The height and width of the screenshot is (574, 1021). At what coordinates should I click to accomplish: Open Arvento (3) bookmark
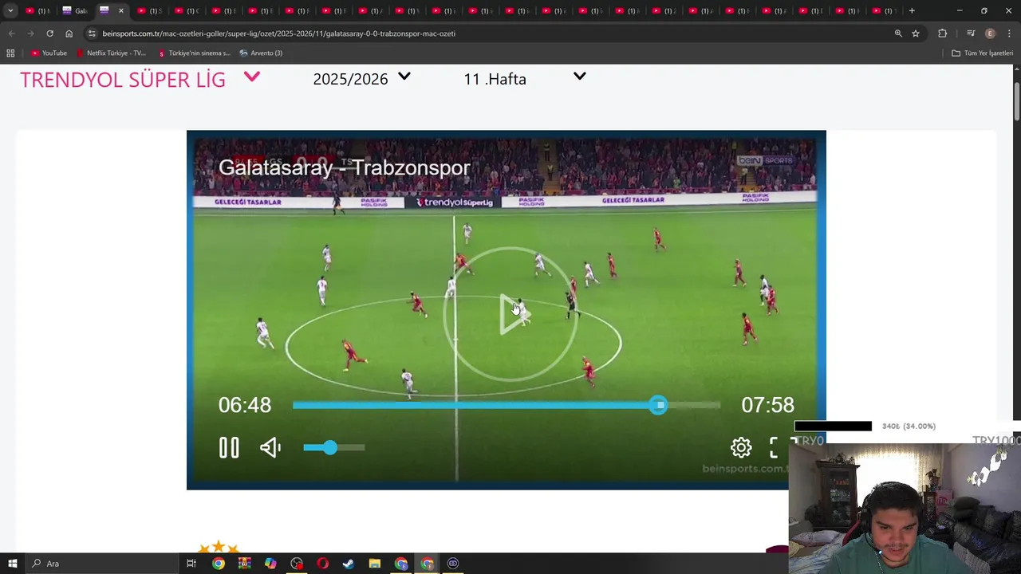(261, 53)
